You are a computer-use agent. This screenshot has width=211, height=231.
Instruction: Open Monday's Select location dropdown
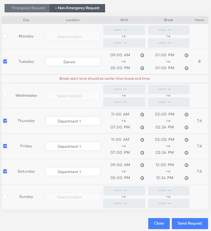tap(73, 36)
